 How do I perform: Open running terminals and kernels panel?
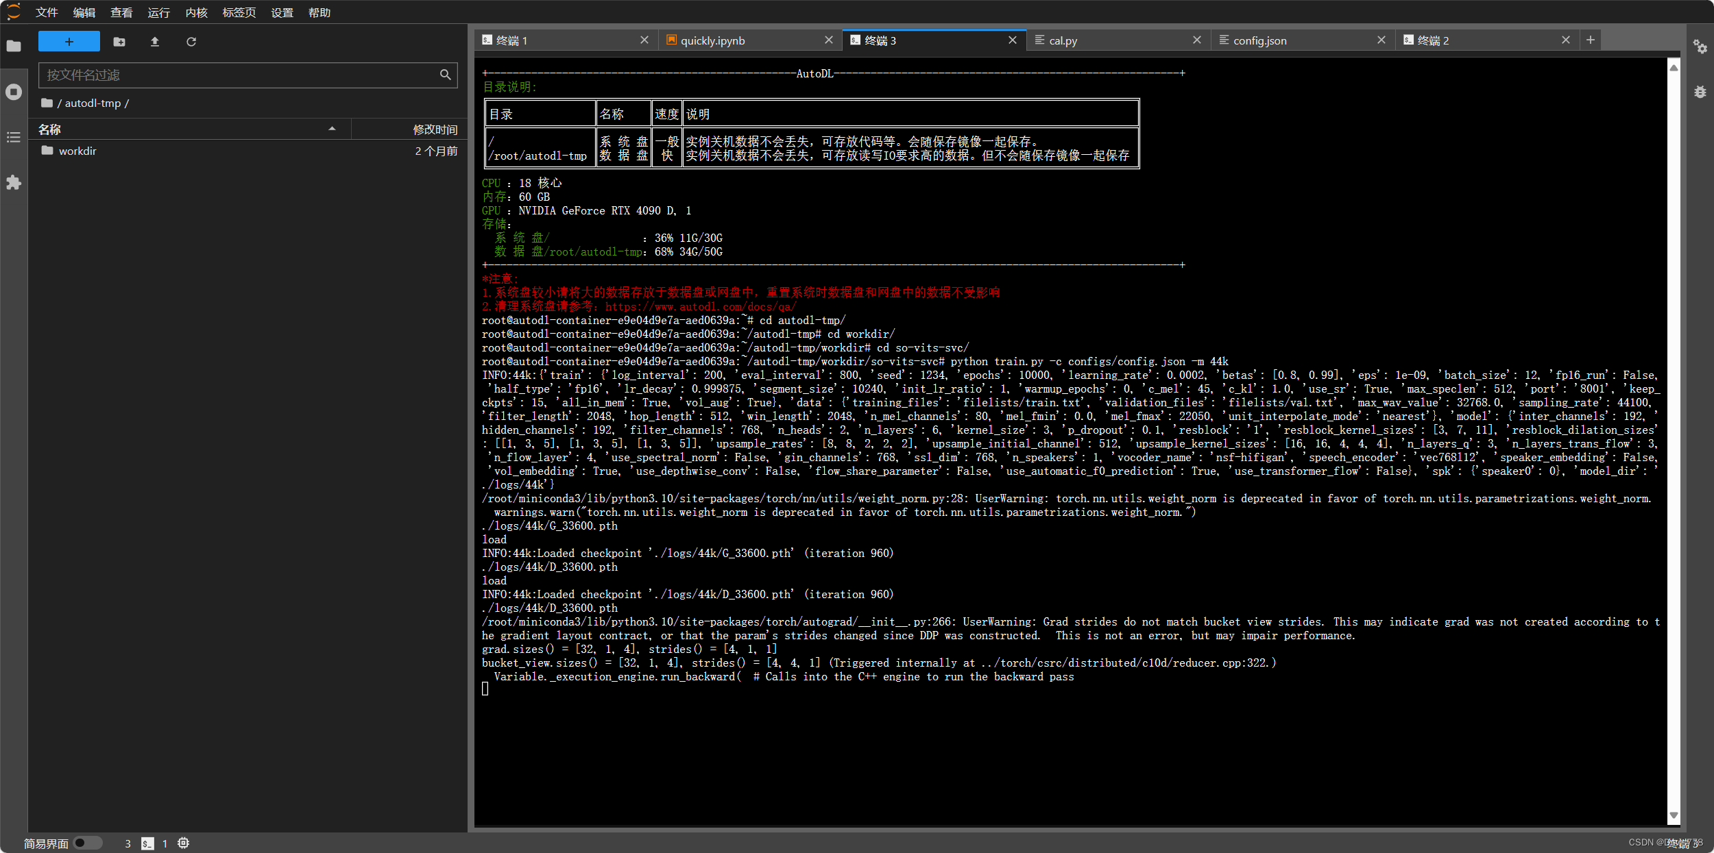point(14,92)
